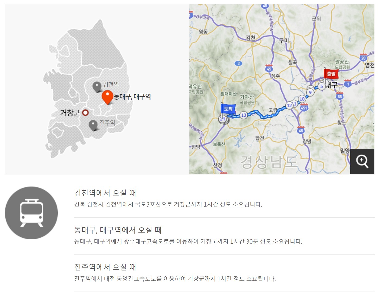Click the 동대구, 대구역 label on Korea map

tap(132, 96)
